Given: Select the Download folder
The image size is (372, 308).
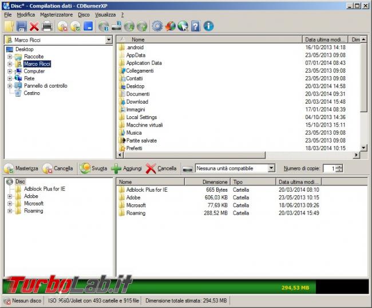Looking at the screenshot, I should click(137, 102).
